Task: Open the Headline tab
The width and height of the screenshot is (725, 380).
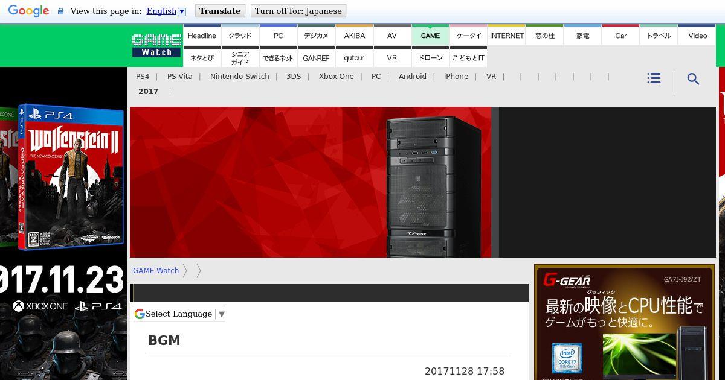Action: 202,35
